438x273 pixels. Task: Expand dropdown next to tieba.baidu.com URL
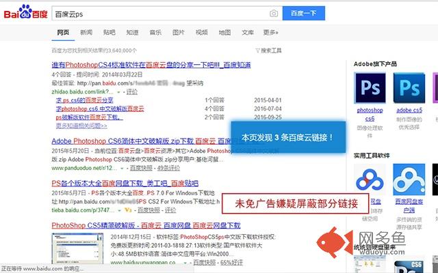point(119,210)
